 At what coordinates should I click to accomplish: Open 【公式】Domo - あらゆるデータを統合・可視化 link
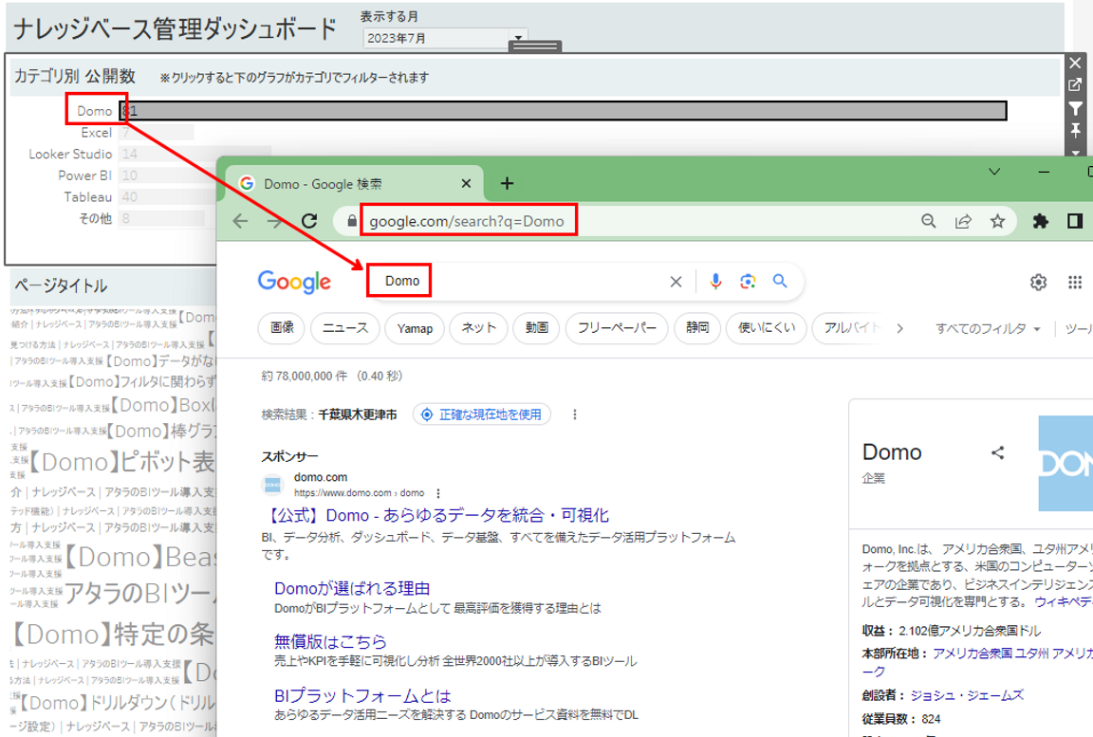pyautogui.click(x=438, y=515)
